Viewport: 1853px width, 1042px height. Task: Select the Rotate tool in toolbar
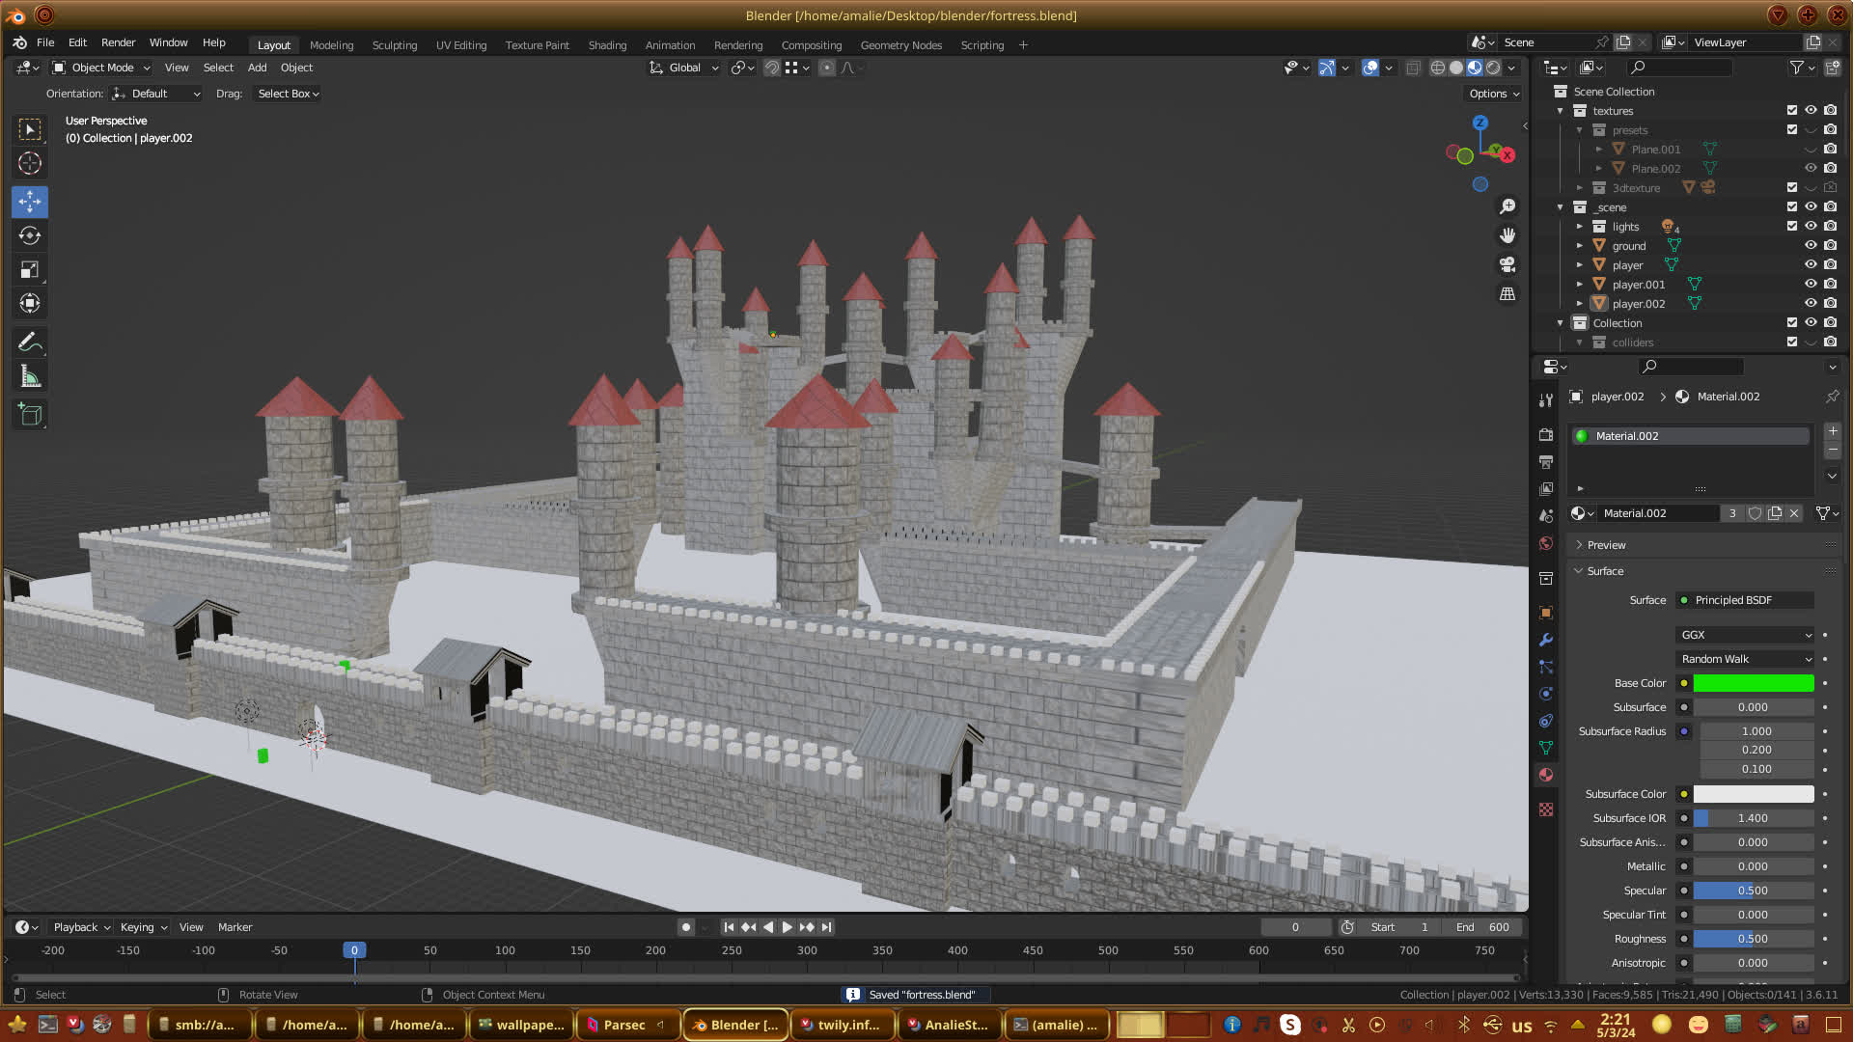pos(30,235)
